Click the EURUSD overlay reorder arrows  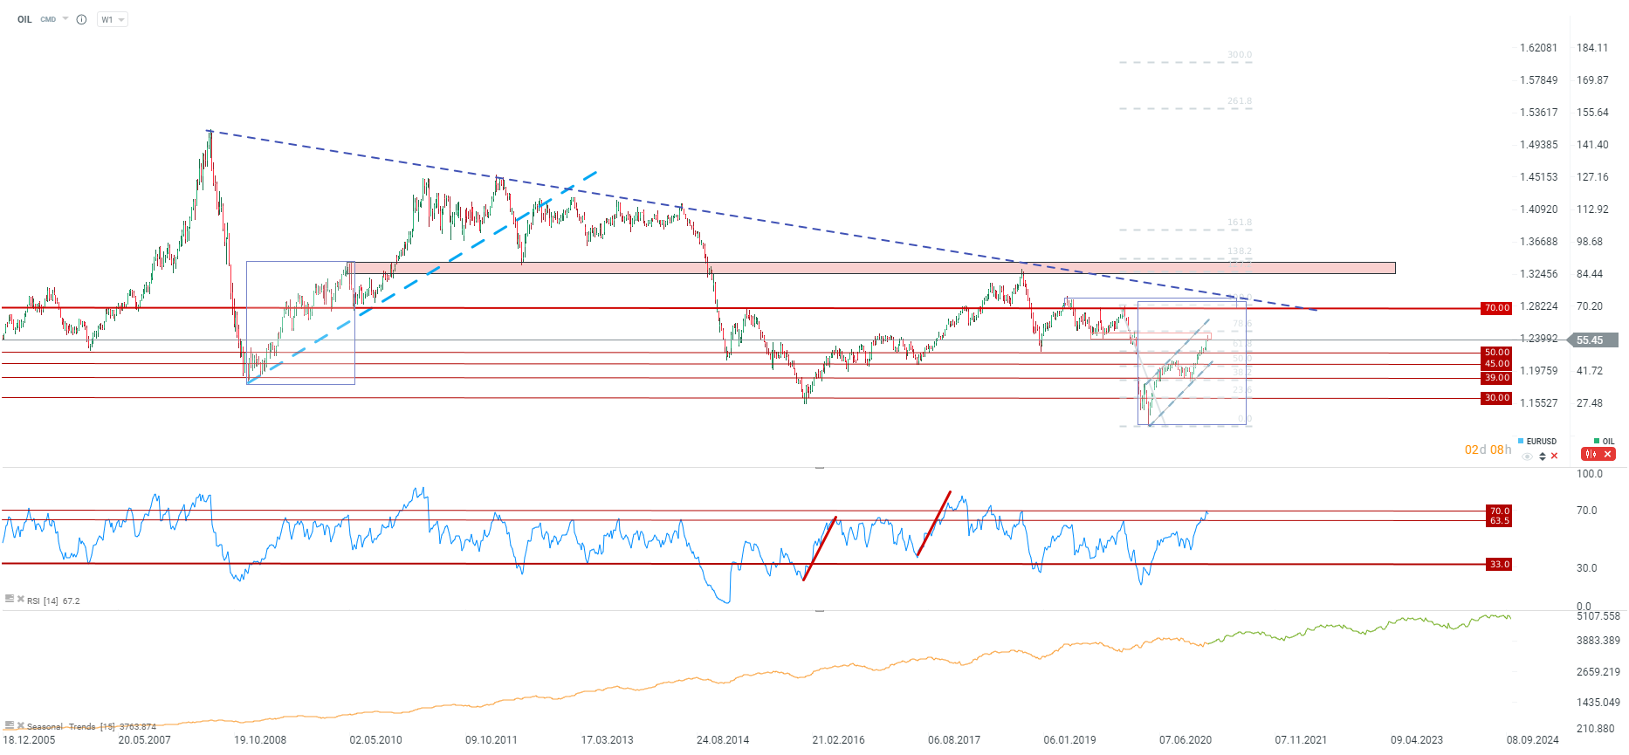point(1543,456)
